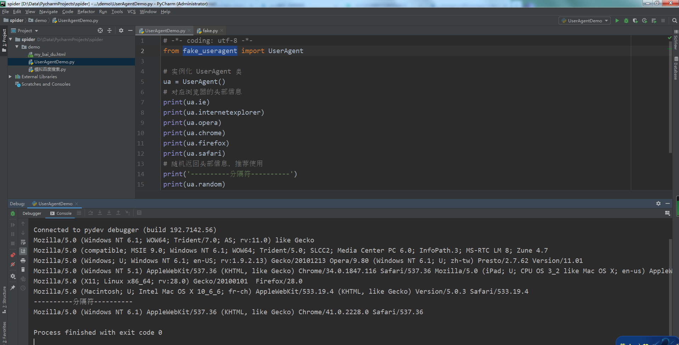Click the editor vertical scrollbar
Image resolution: width=679 pixels, height=345 pixels.
tap(670, 97)
